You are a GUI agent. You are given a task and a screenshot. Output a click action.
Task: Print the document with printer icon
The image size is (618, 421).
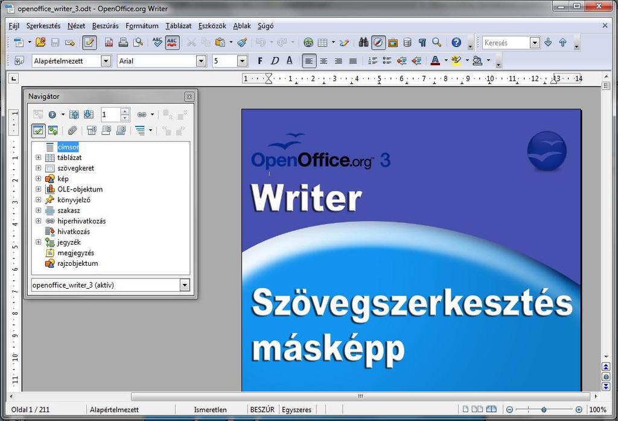click(123, 42)
